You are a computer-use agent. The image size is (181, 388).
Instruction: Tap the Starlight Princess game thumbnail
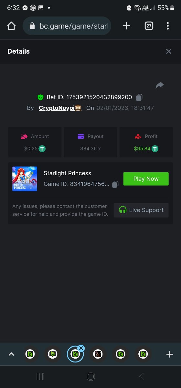[25, 179]
